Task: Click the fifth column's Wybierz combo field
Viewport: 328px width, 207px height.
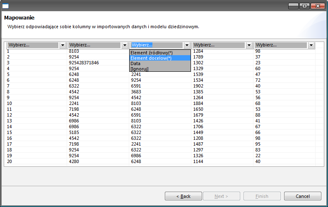Action: pyautogui.click(x=281, y=45)
